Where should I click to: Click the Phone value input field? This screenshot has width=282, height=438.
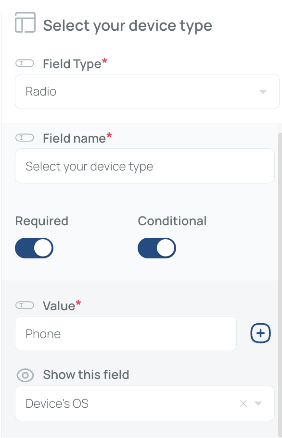(126, 333)
